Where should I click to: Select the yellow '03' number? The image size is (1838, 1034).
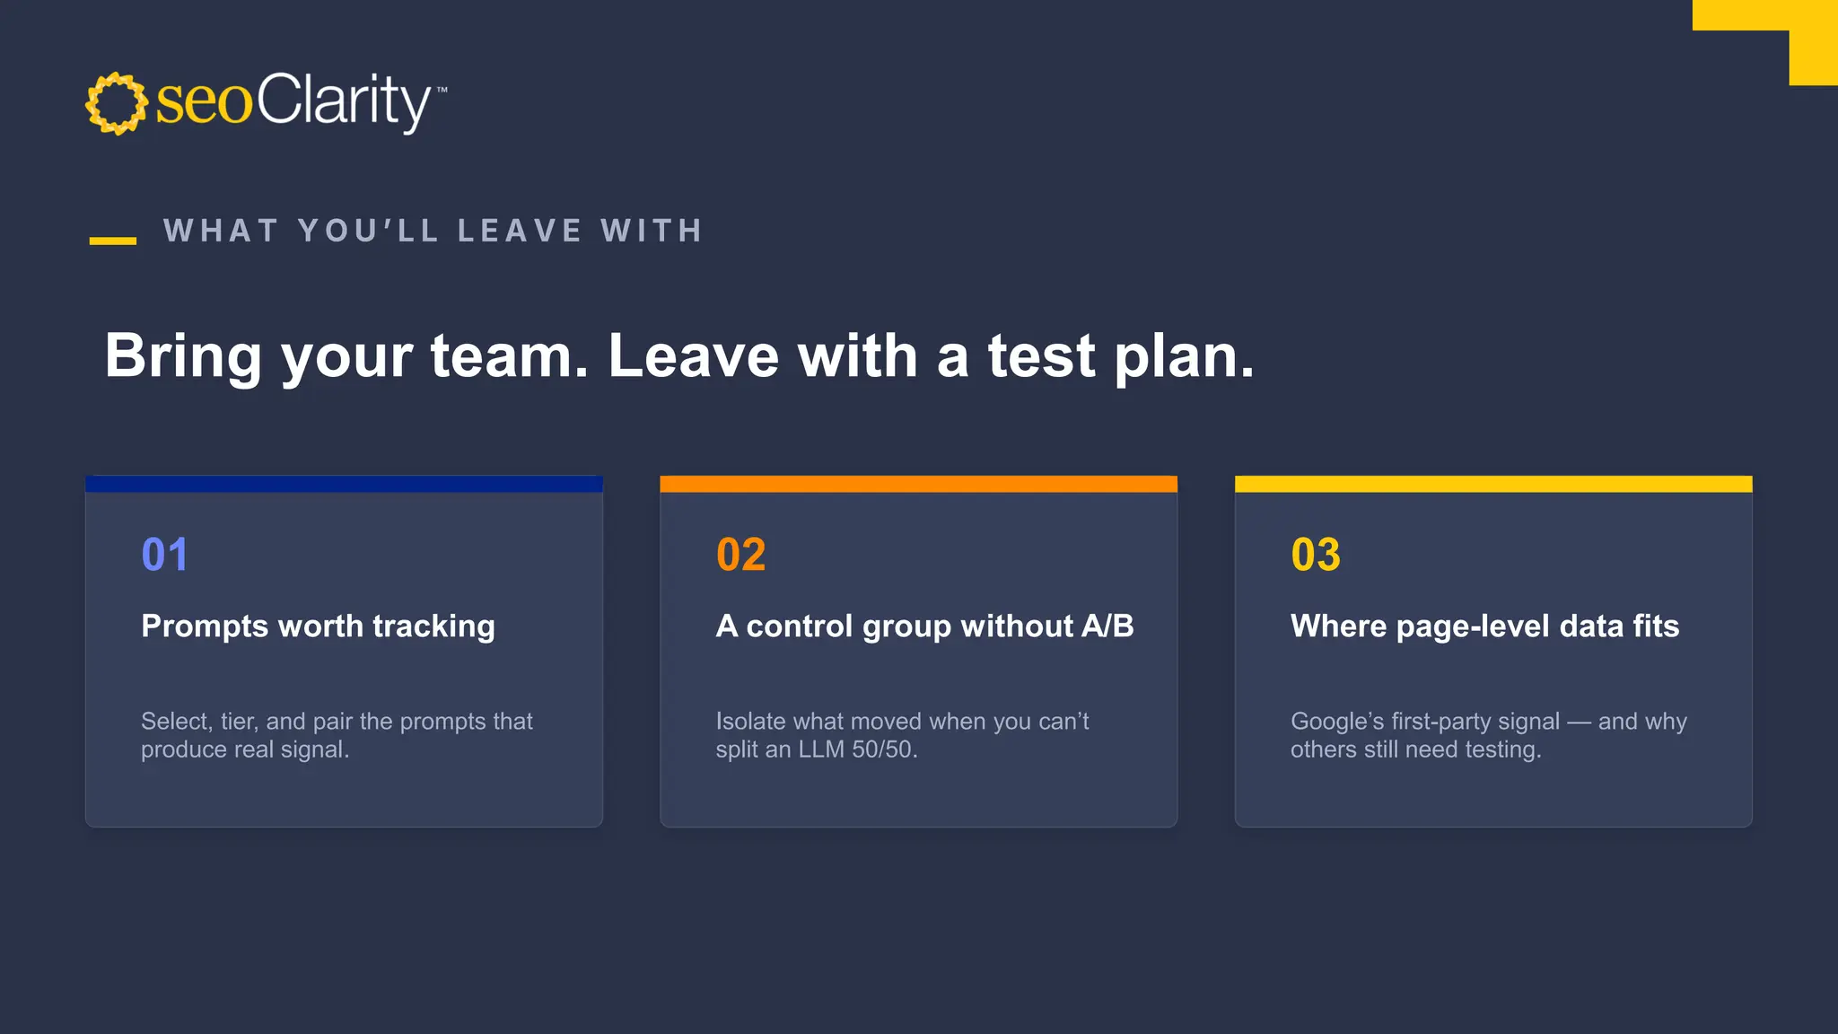[x=1316, y=555]
